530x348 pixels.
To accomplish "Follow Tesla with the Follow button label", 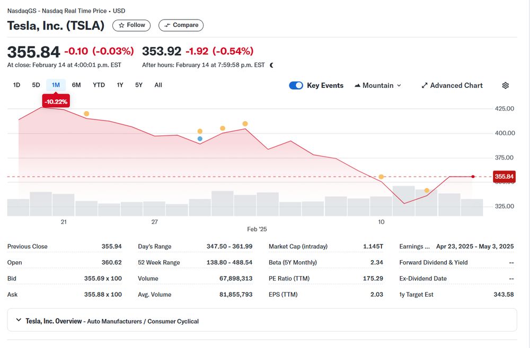I will 136,25.
